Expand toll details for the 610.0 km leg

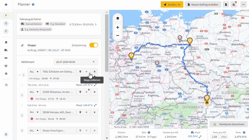coord(95,105)
